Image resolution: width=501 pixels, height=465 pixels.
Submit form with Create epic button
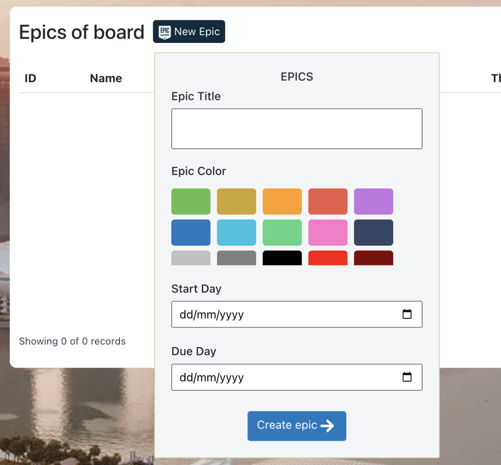pos(296,426)
